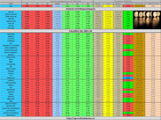This screenshot has width=161, height=120.
Task: Select the DOW JONES 30 close 12.986,58
Action: coord(108,17)
